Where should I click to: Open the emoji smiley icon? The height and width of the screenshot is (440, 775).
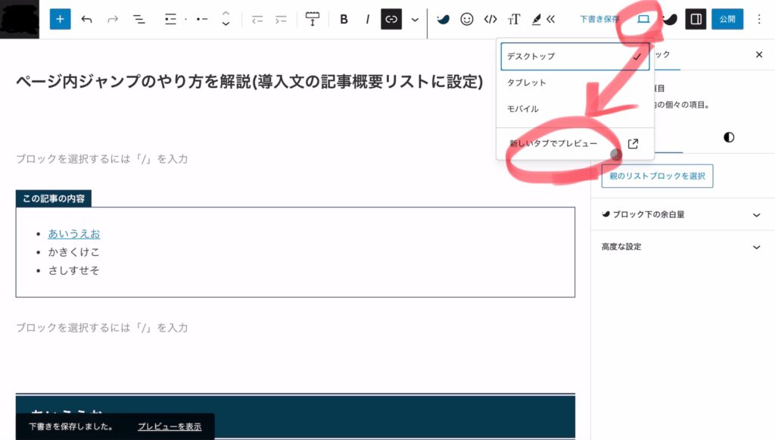coord(467,20)
